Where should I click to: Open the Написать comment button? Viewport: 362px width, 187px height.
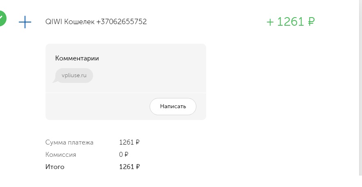click(173, 107)
